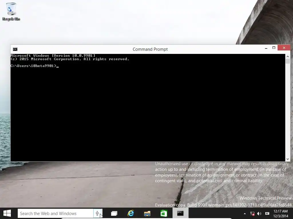Click the Command Prompt scrollbar up arrow
The image size is (293, 219).
[x=288, y=56]
